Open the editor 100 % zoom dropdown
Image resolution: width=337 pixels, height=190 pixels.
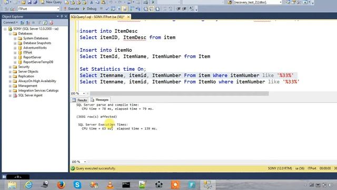pyautogui.click(x=84, y=93)
